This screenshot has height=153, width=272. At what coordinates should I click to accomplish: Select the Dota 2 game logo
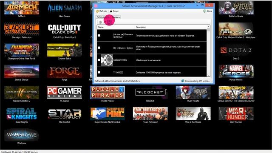236,50
